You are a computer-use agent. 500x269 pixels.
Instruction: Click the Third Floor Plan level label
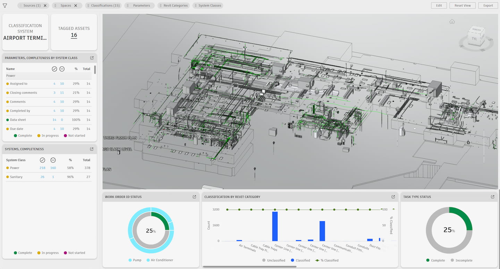(x=120, y=138)
